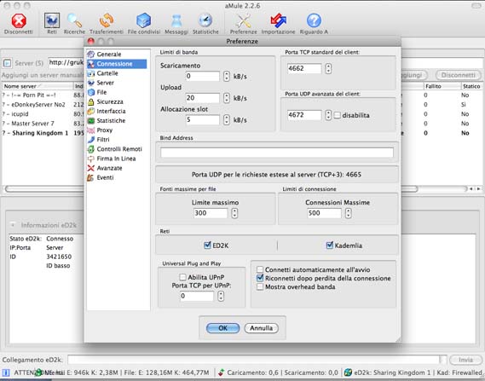Enable Mostra overhead banda checkbox
485x381 pixels.
point(260,287)
